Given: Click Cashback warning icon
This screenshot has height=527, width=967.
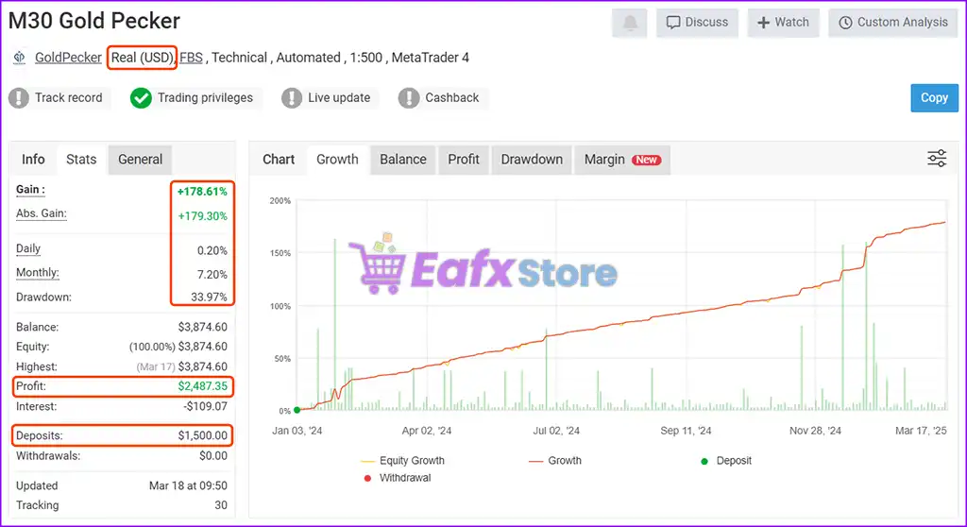Looking at the screenshot, I should (409, 97).
